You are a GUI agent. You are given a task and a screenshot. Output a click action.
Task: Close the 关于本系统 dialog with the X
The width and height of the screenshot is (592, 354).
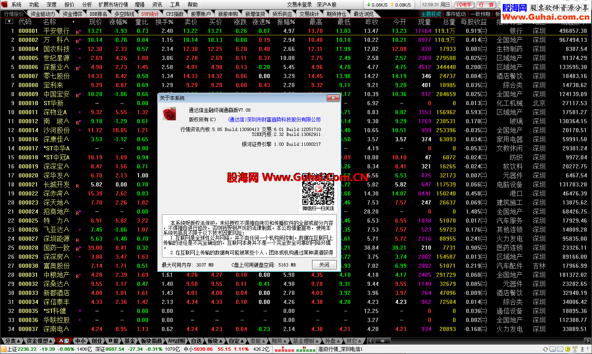[x=332, y=98]
